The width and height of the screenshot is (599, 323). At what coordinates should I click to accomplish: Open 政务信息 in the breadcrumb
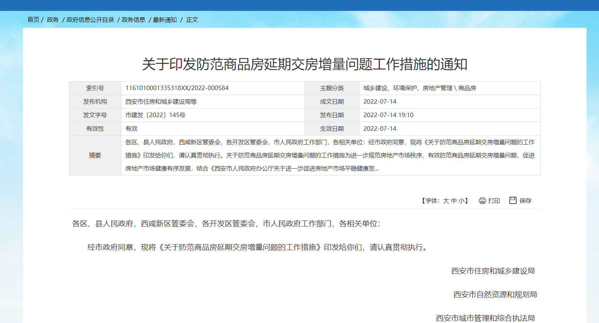point(133,20)
